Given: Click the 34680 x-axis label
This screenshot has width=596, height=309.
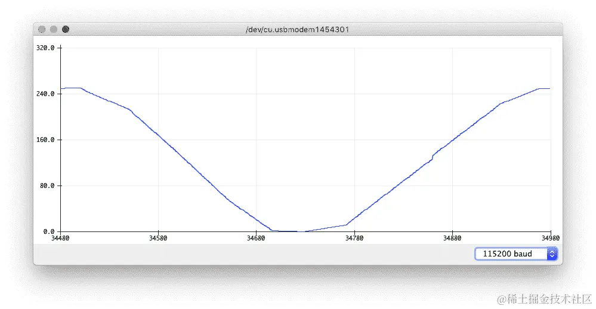Looking at the screenshot, I should point(256,238).
